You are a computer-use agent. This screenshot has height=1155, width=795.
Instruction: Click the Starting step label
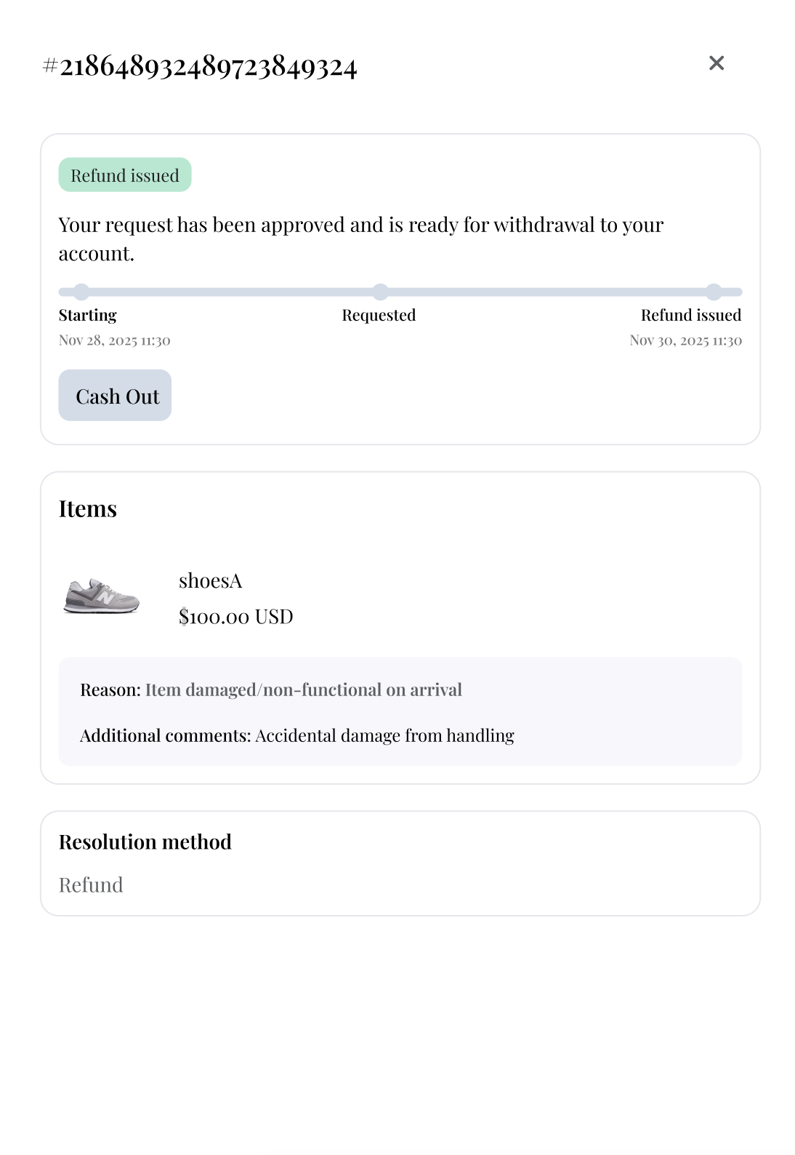88,315
